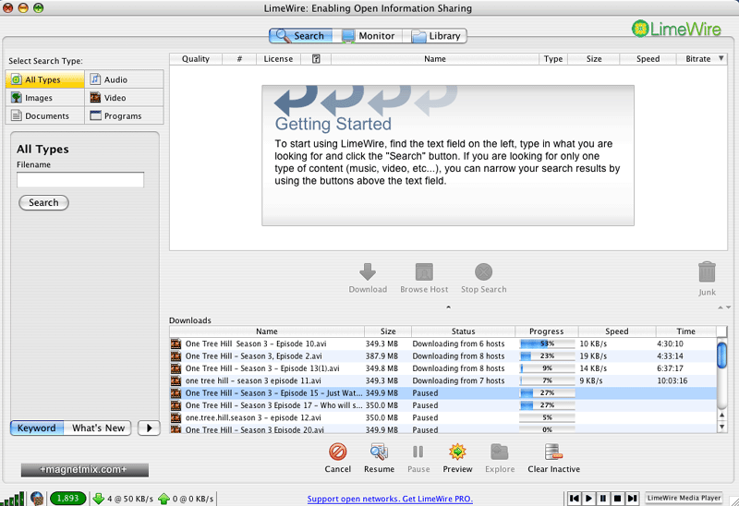Select the 'one tree hill - season 3 episode 11.avi' row
Image resolution: width=739 pixels, height=506 pixels.
pyautogui.click(x=443, y=380)
